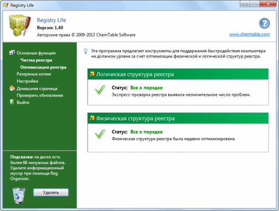Click the light bulb tip icon
Image resolution: width=279 pixels, height=211 pixels.
(x=86, y=51)
